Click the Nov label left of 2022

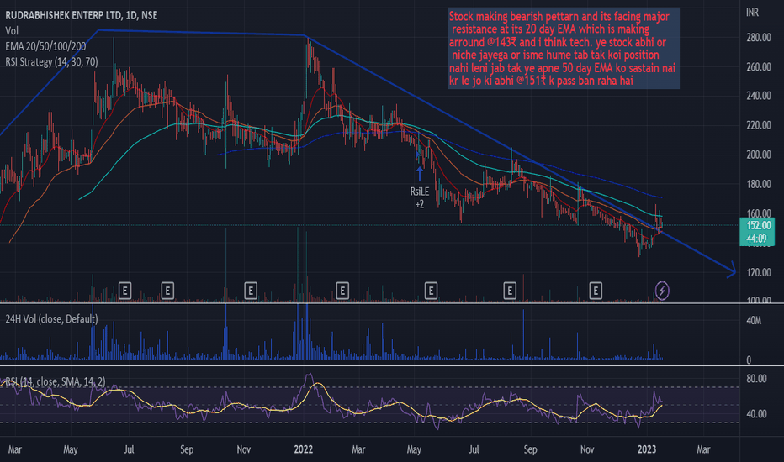pyautogui.click(x=243, y=449)
